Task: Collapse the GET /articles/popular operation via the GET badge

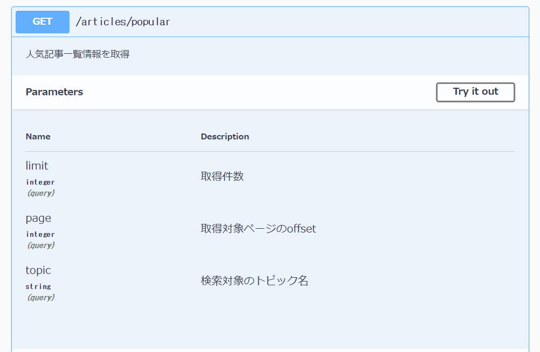Action: (x=43, y=22)
